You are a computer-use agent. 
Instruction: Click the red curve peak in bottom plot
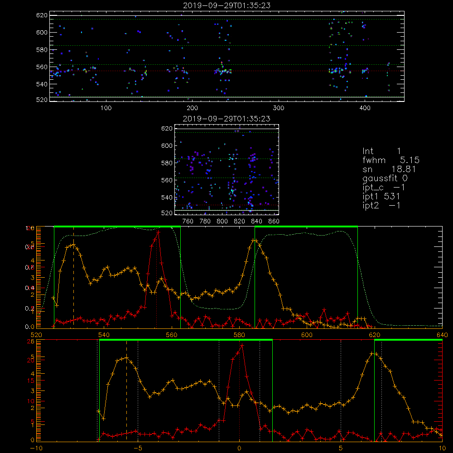242,345
